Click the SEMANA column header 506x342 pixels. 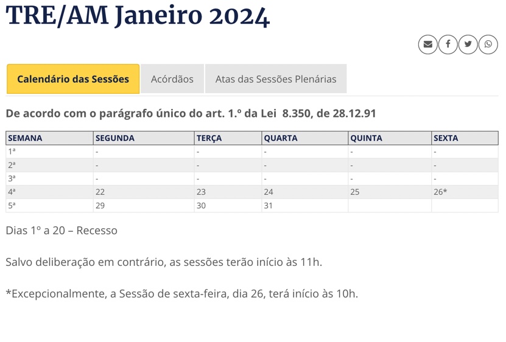[x=26, y=138]
